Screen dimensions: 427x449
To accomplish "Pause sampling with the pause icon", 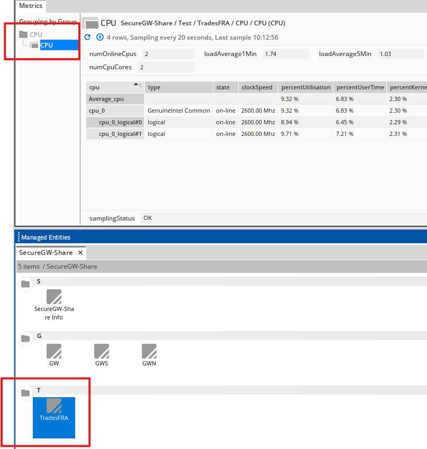I will click(x=100, y=38).
